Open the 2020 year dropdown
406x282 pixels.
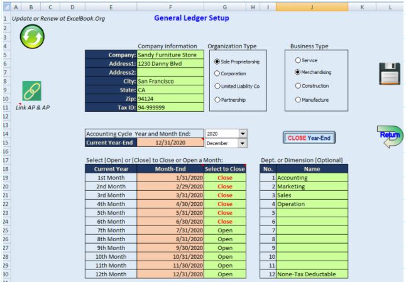pyautogui.click(x=242, y=134)
